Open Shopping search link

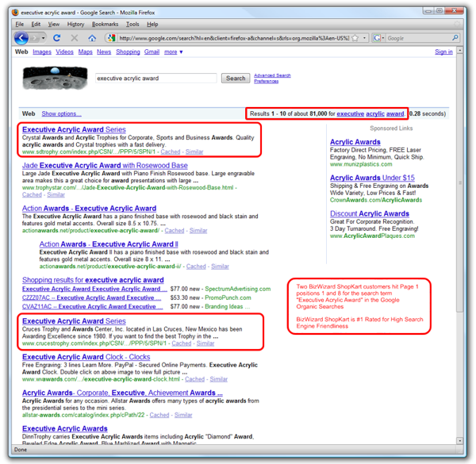128,52
